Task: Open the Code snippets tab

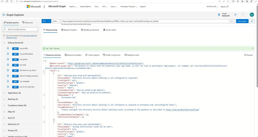Action: (92, 55)
